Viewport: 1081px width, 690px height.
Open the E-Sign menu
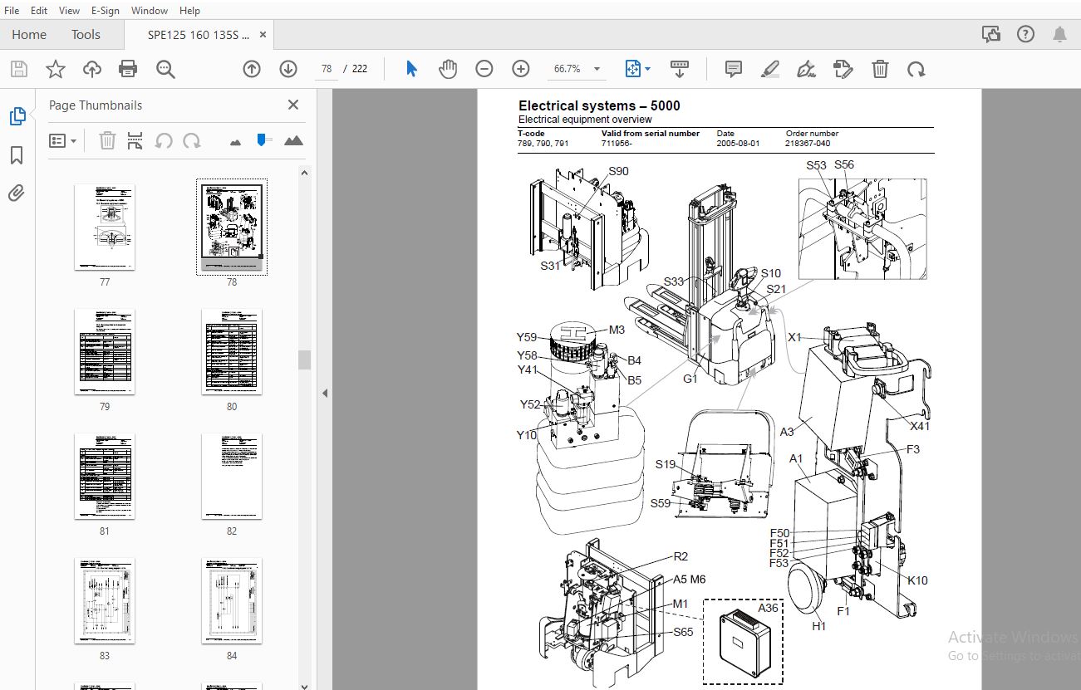(106, 10)
